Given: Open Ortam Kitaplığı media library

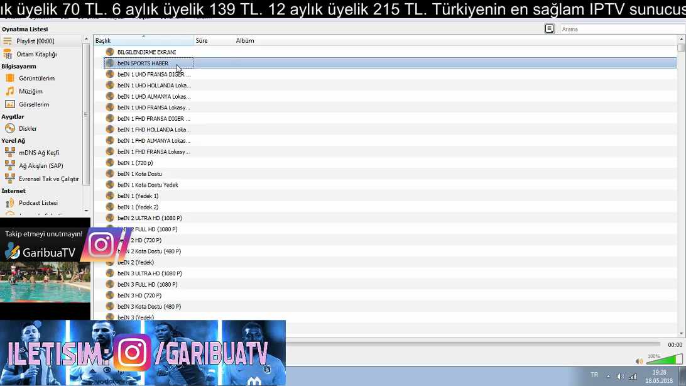Looking at the screenshot, I should pyautogui.click(x=36, y=54).
